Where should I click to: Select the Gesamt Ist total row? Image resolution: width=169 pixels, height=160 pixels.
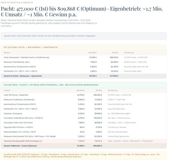[x=84, y=76]
